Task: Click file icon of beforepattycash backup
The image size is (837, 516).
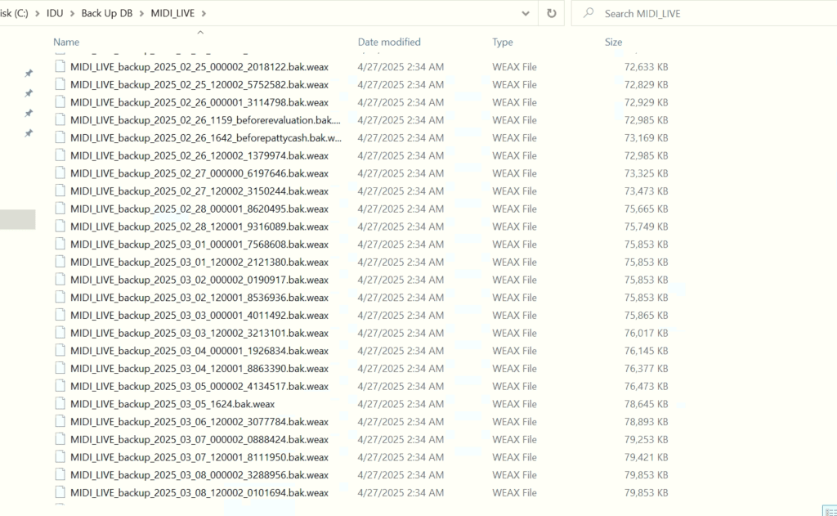Action: click(x=60, y=138)
